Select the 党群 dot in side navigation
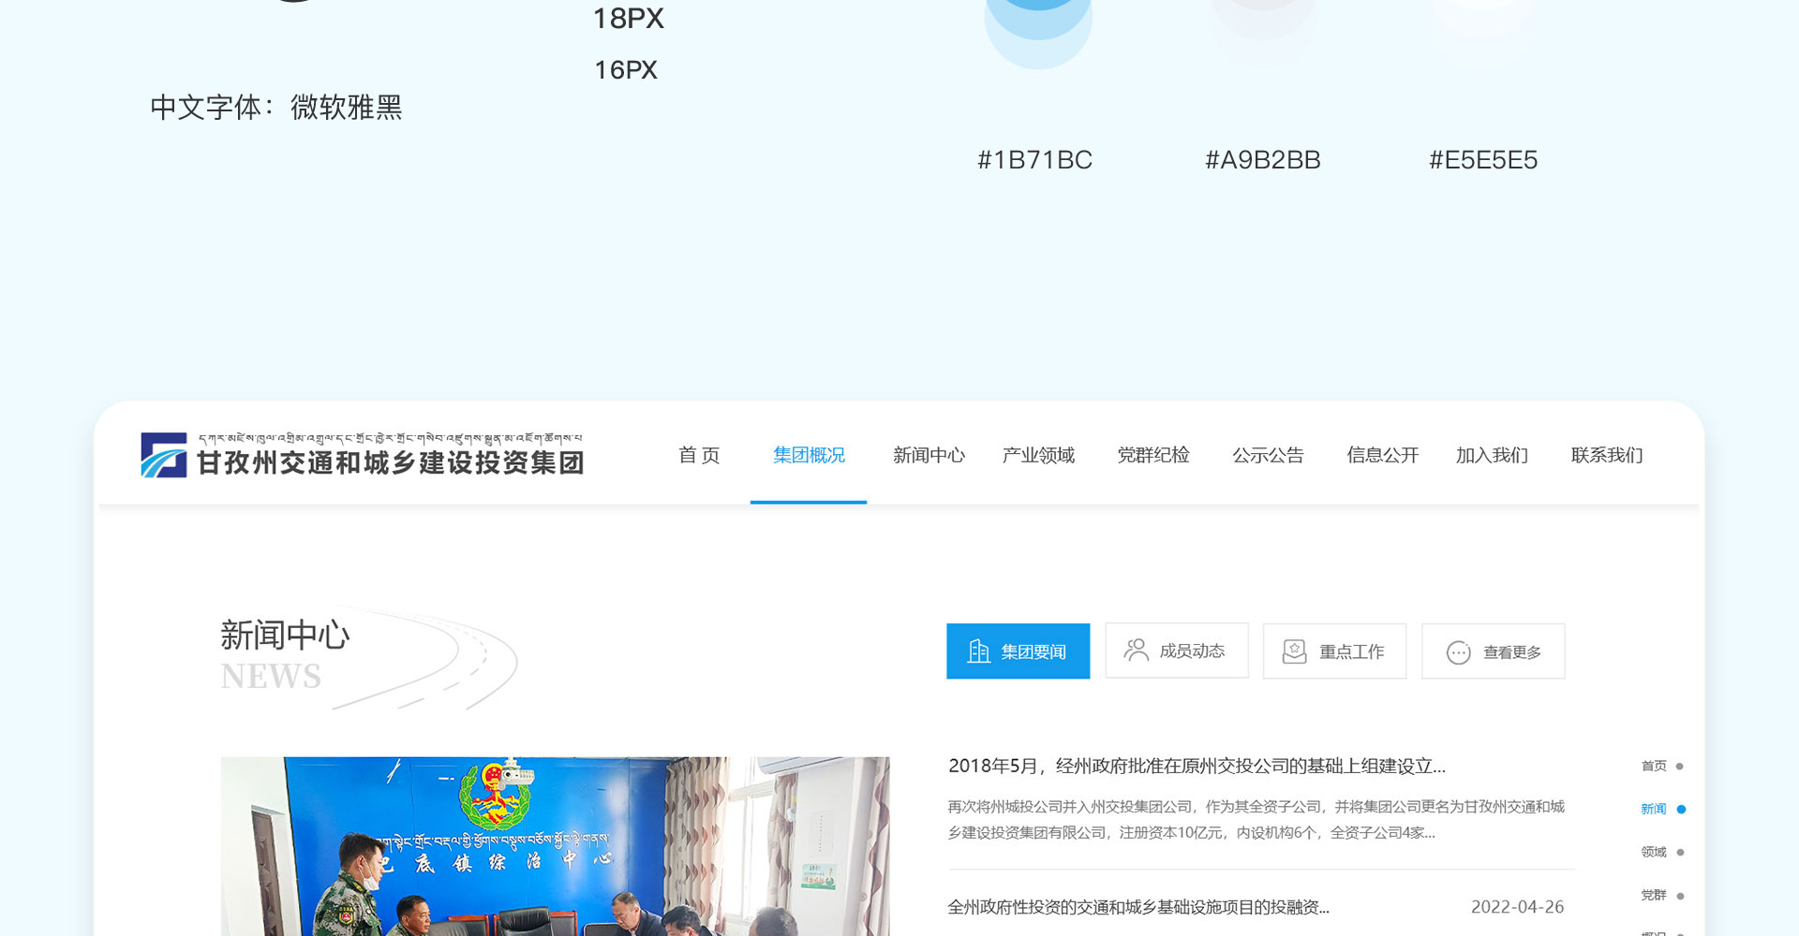The width and height of the screenshot is (1799, 936). [x=1680, y=896]
